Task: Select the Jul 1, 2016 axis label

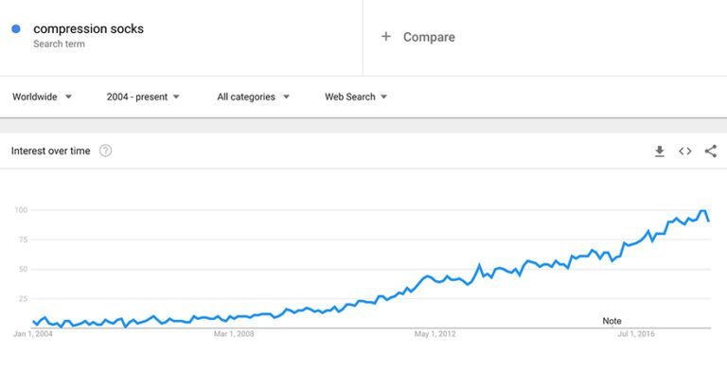Action: click(636, 334)
